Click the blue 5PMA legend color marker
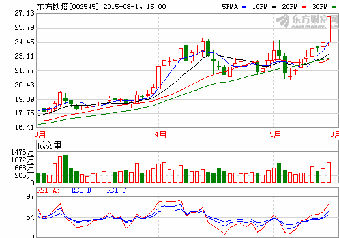The height and width of the screenshot is (238, 339). point(244,7)
